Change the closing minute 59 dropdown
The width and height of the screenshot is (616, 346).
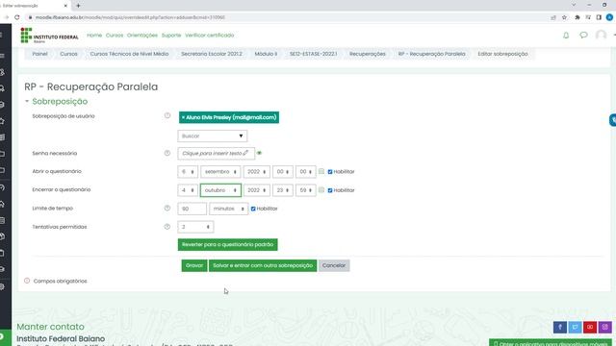tap(306, 190)
